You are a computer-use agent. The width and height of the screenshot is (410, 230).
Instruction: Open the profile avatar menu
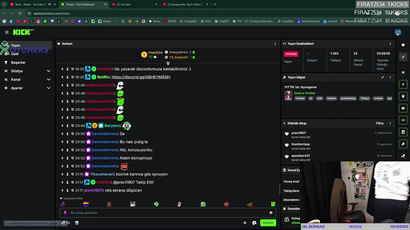coord(398,32)
